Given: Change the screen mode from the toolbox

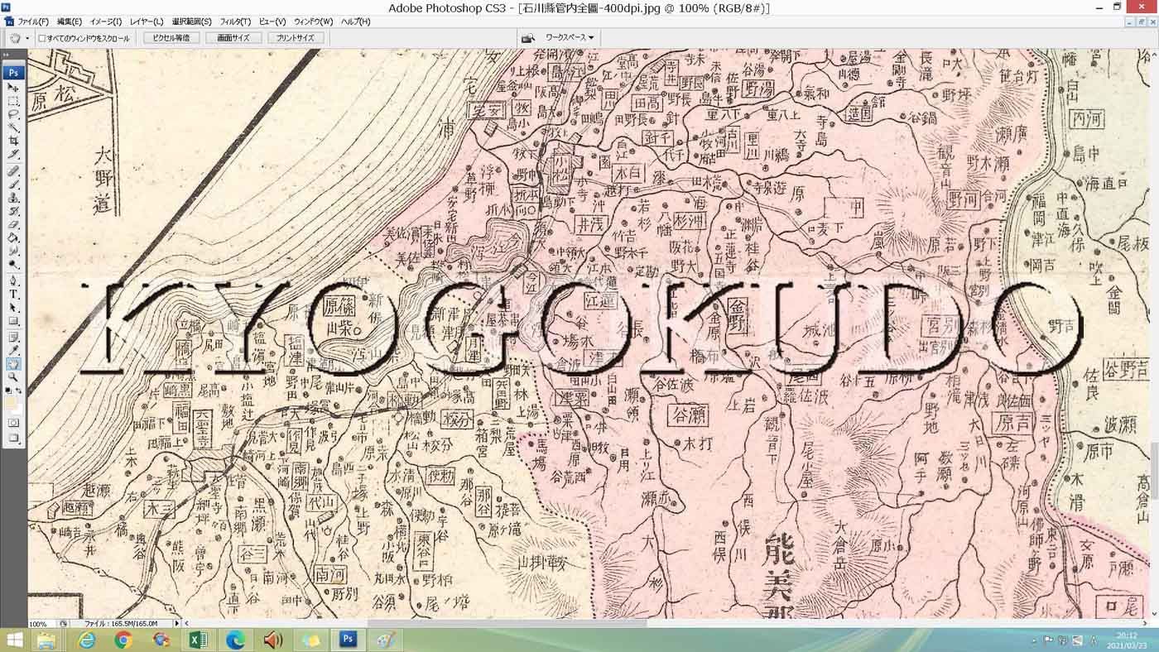Looking at the screenshot, I should click(x=13, y=438).
